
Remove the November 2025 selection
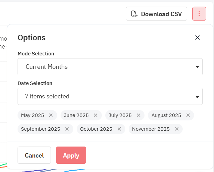point(177,129)
